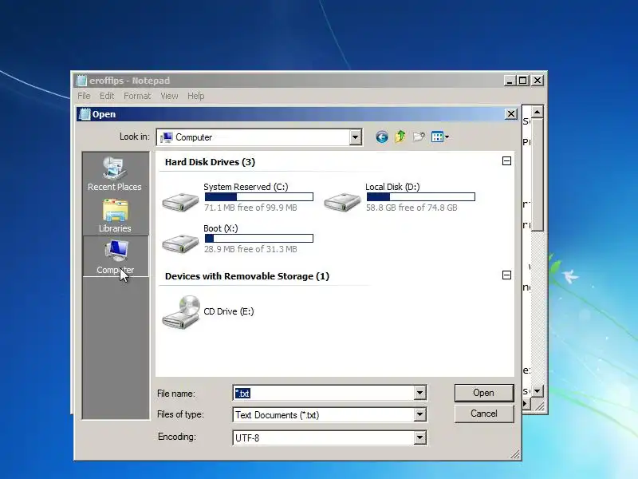This screenshot has height=479, width=638.
Task: Click the Notepad title bar icon
Action: click(82, 81)
